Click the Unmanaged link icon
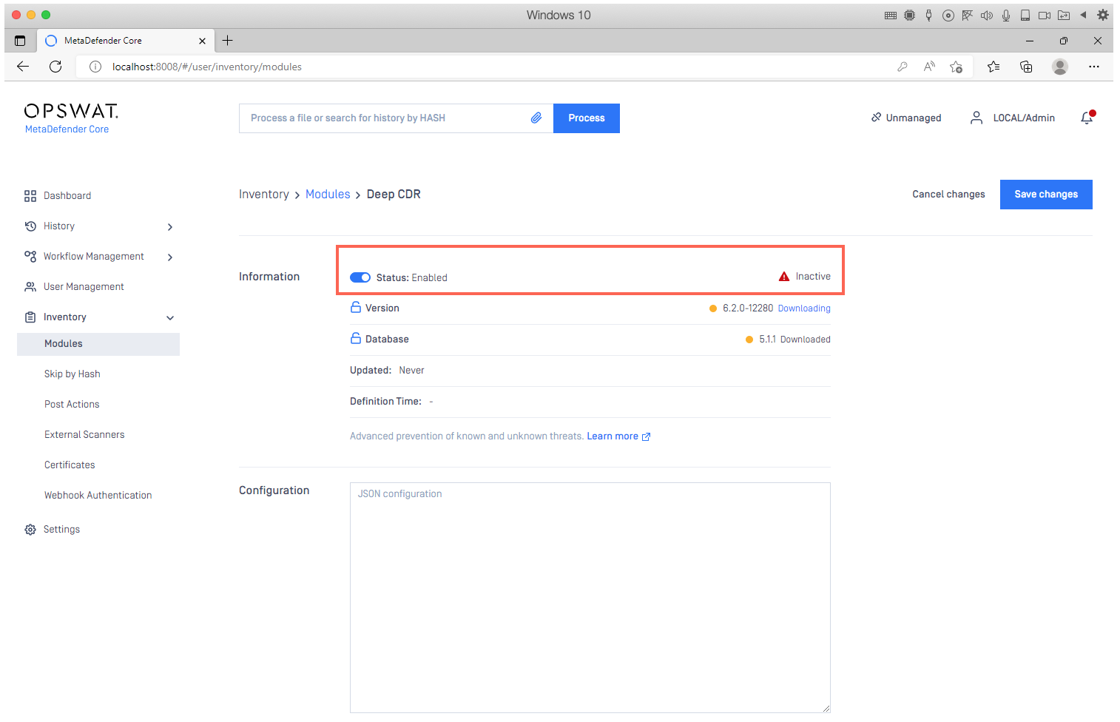This screenshot has height=722, width=1120. coord(876,117)
